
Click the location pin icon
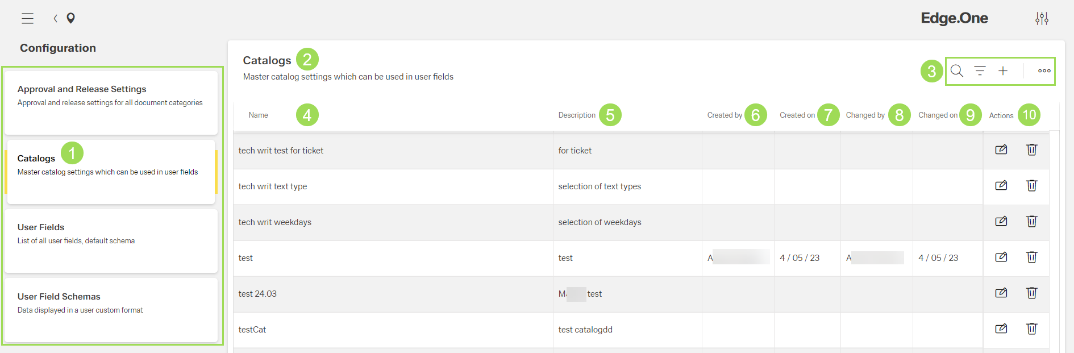coord(71,19)
